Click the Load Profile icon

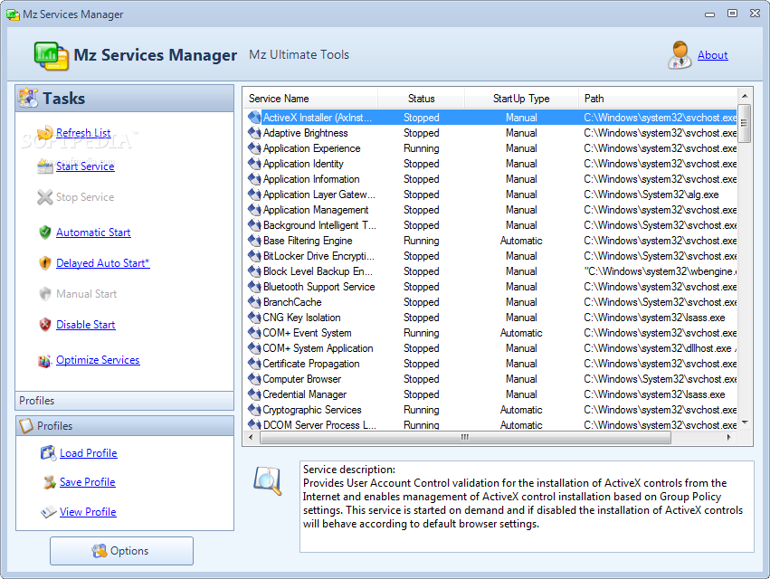48,452
